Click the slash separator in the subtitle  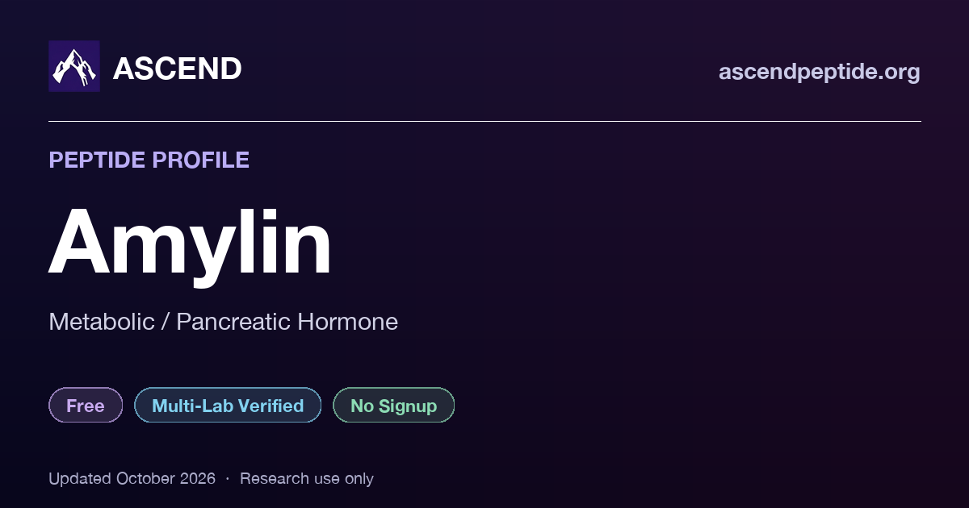pyautogui.click(x=166, y=322)
